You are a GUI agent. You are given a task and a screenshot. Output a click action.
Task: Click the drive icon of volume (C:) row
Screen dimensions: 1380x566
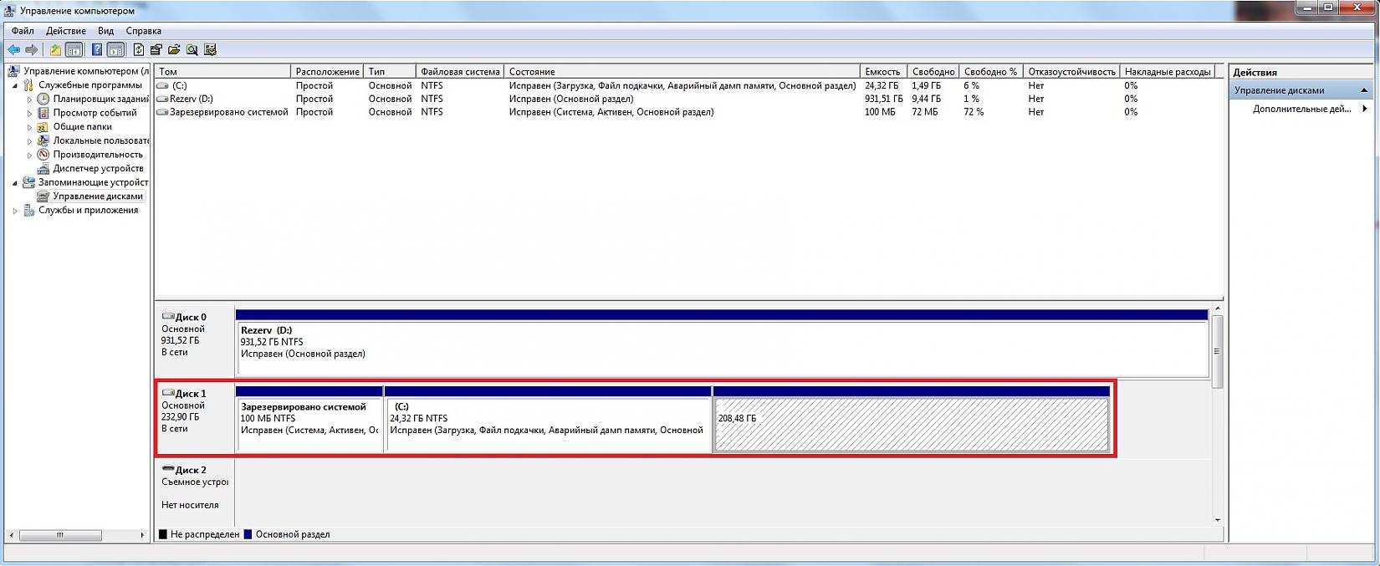tap(163, 85)
